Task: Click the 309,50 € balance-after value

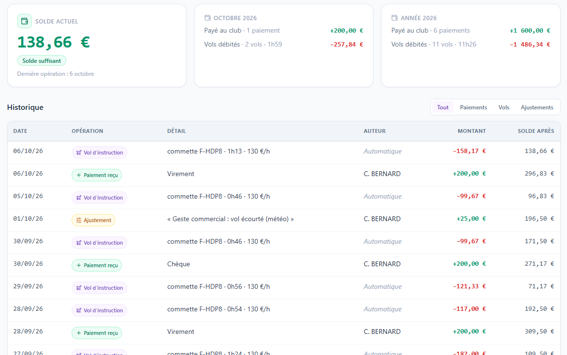Action: tap(540, 331)
